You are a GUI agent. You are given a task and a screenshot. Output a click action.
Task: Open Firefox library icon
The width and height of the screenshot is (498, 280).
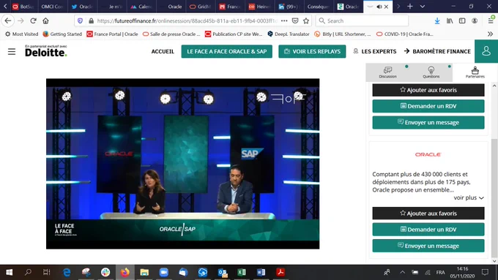coord(450,20)
